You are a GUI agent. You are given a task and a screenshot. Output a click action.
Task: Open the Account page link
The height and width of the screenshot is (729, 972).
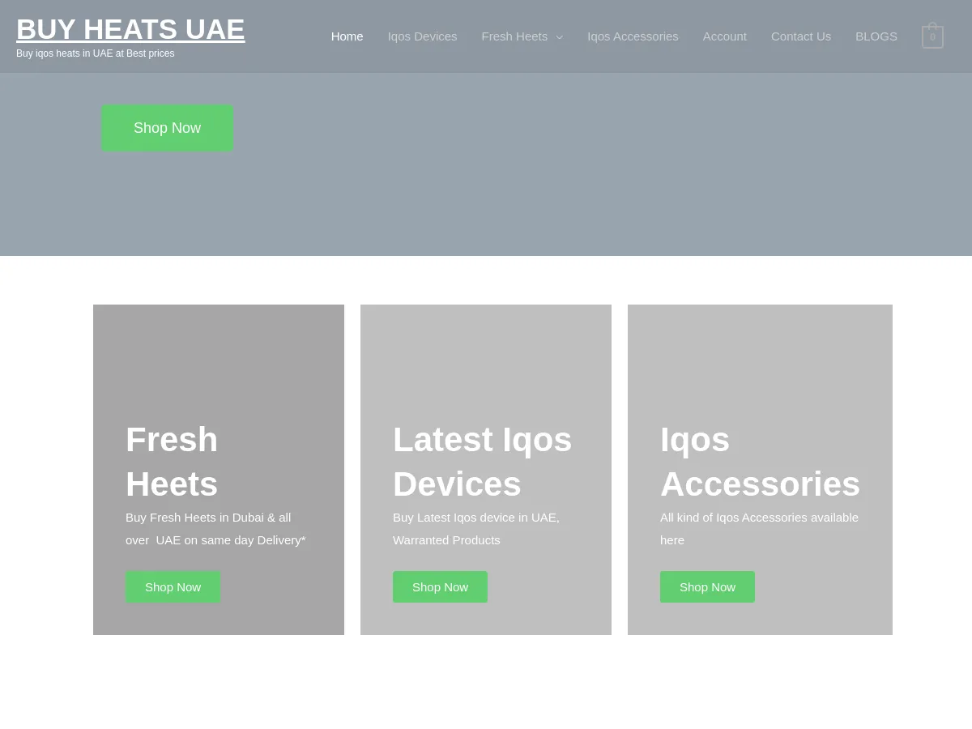pos(724,36)
